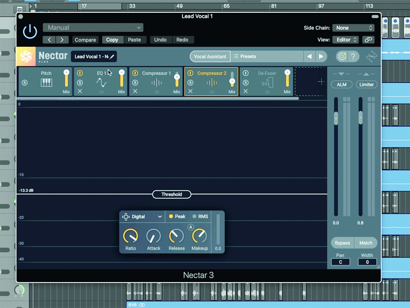Select the EQ 1 curve icon
This screenshot has height=308, width=410.
pos(101,83)
